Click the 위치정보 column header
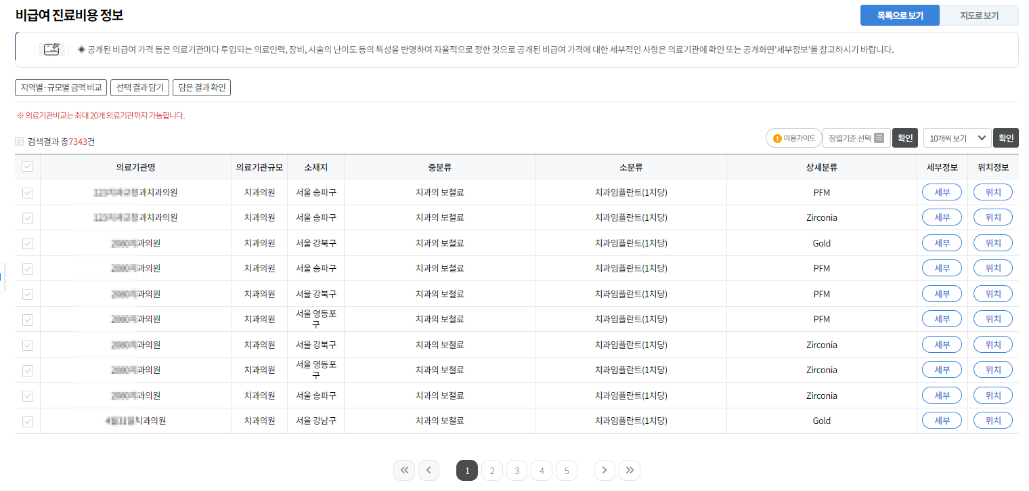Screen dimensions: 1029x491 (x=993, y=167)
